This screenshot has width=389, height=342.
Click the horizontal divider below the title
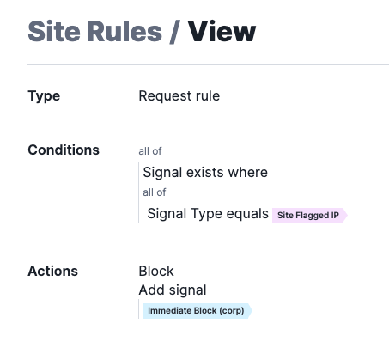[208, 65]
